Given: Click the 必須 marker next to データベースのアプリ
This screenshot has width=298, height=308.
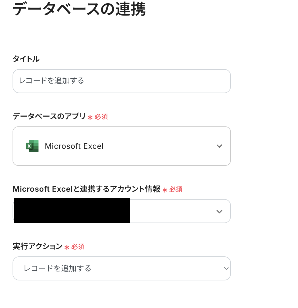Looking at the screenshot, I should pos(101,117).
